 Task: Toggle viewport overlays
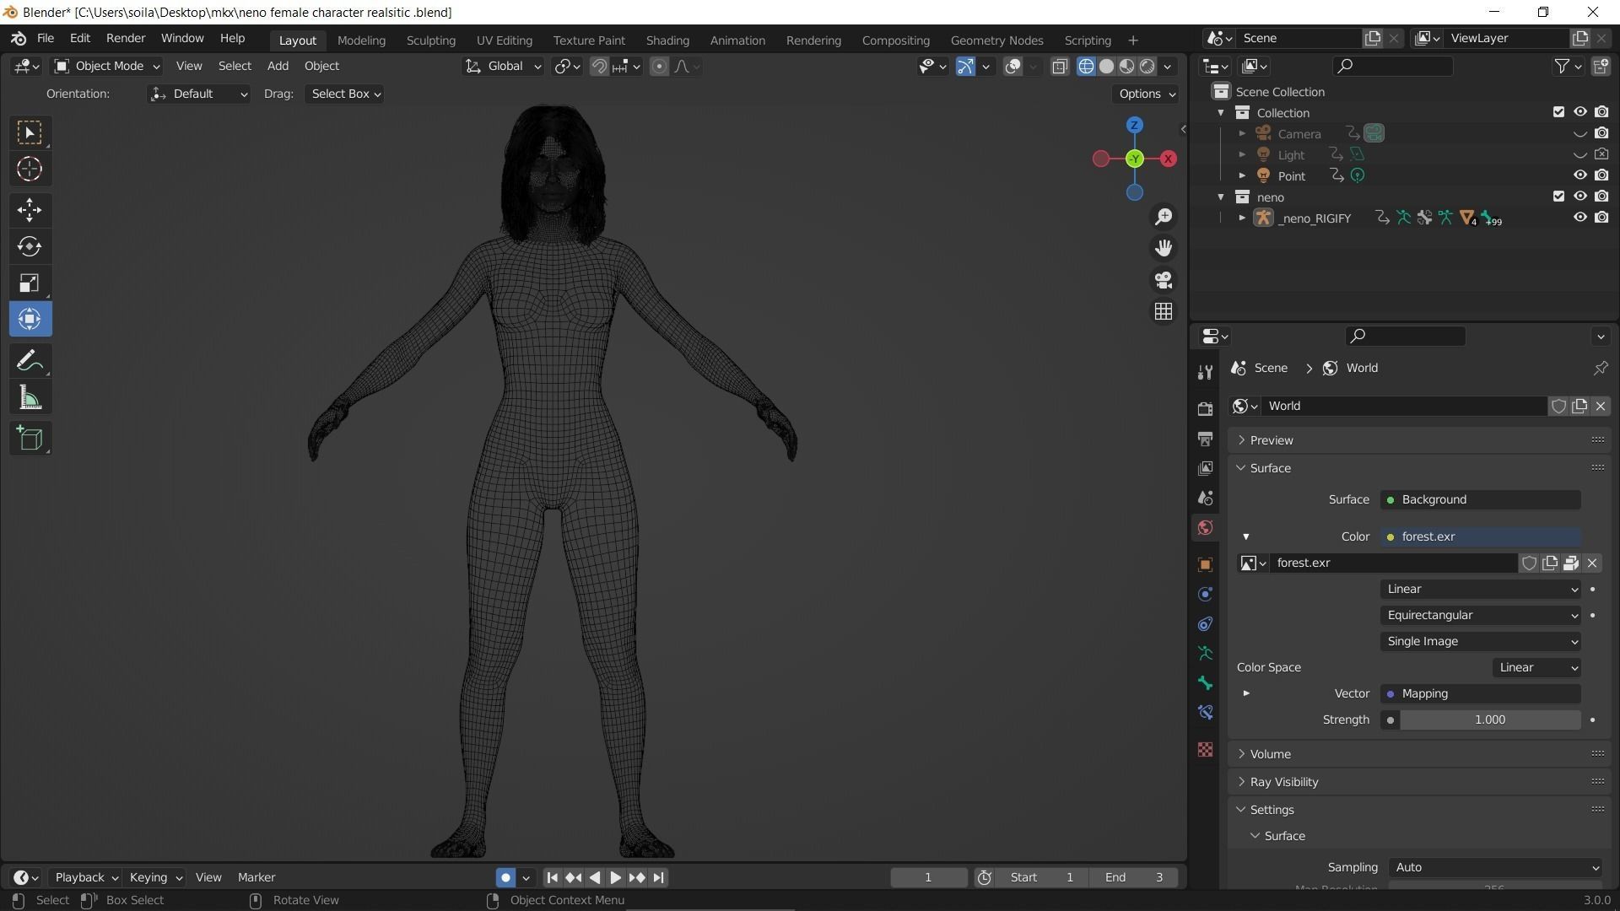(1013, 66)
